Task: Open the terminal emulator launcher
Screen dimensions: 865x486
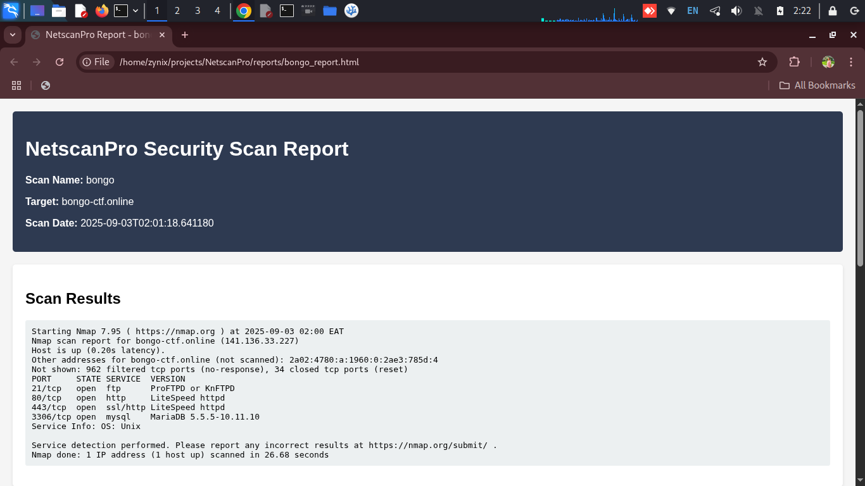Action: coord(121,11)
